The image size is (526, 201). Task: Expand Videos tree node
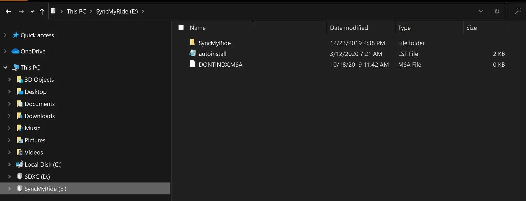(9, 153)
